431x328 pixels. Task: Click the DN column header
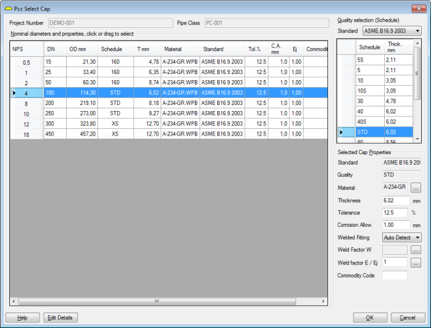point(55,49)
